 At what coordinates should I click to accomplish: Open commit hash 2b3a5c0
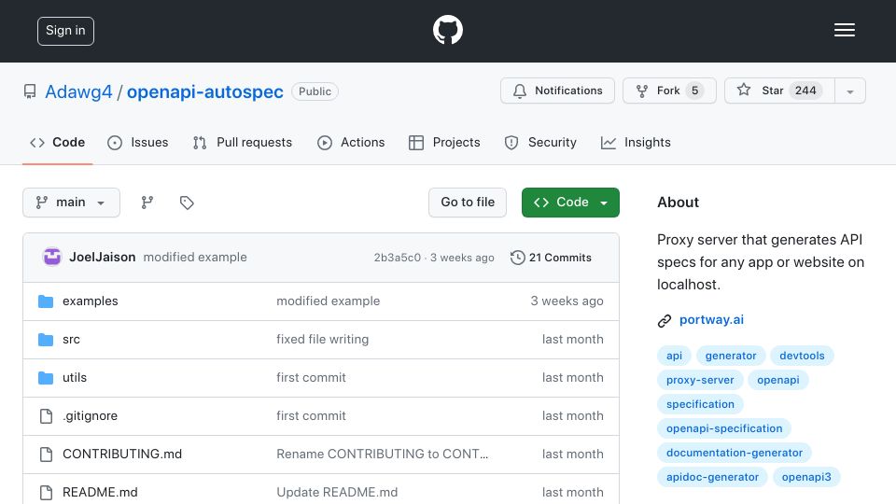click(398, 258)
